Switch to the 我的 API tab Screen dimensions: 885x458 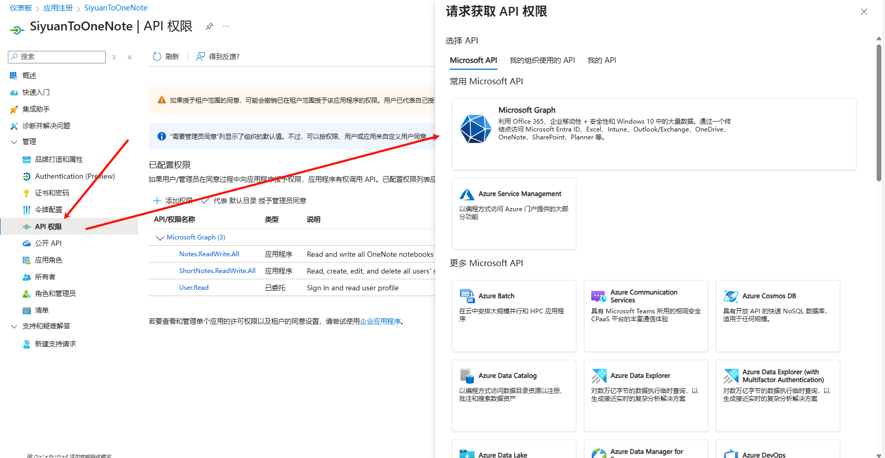pyautogui.click(x=602, y=60)
